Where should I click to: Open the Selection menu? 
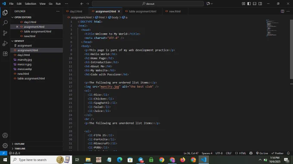tap(30, 4)
